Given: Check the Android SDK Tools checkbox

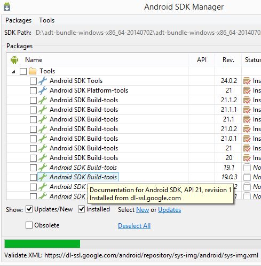Looking at the screenshot, I should click(x=33, y=81).
